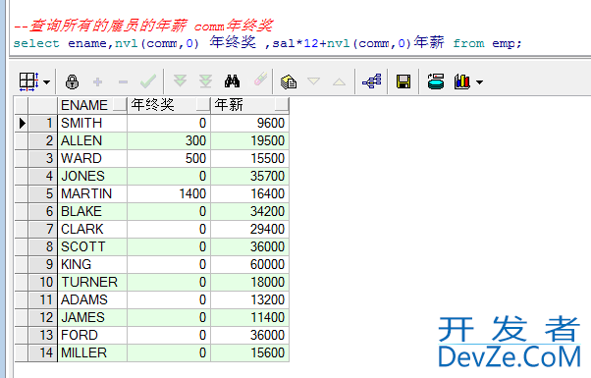Image resolution: width=591 pixels, height=378 pixels.
Task: Click the 13200 salary value
Action: click(x=250, y=300)
